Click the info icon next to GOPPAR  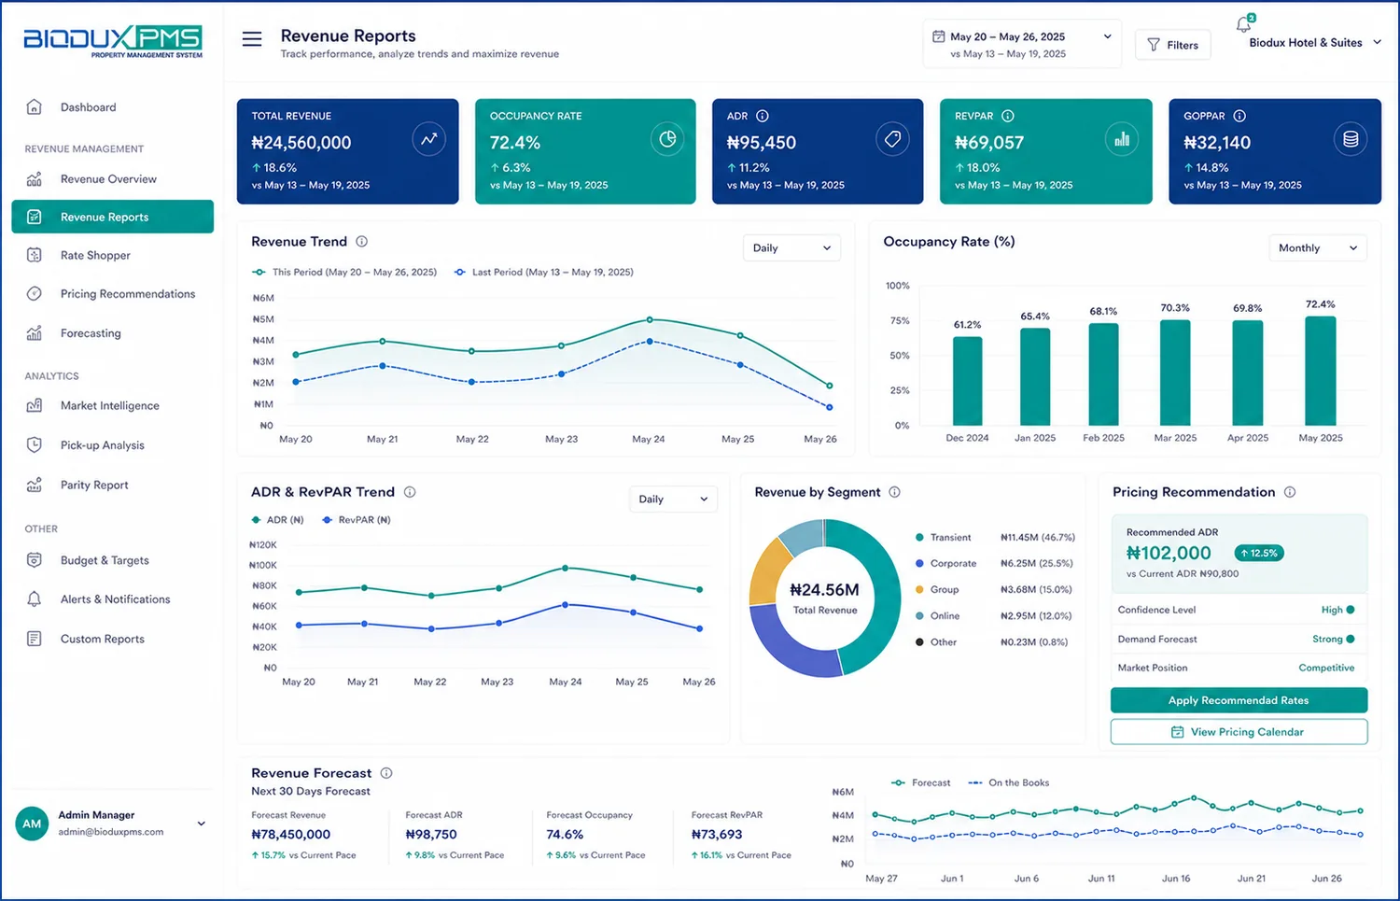click(x=1239, y=116)
